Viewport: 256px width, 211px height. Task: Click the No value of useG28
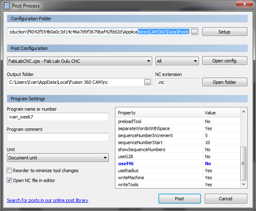208,156
